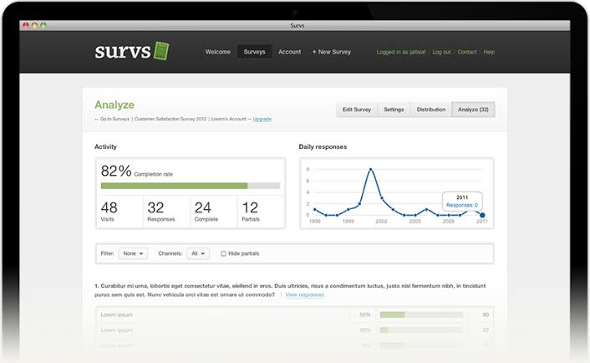The height and width of the screenshot is (363, 590).
Task: Switch to the Settings tab
Action: (x=394, y=110)
